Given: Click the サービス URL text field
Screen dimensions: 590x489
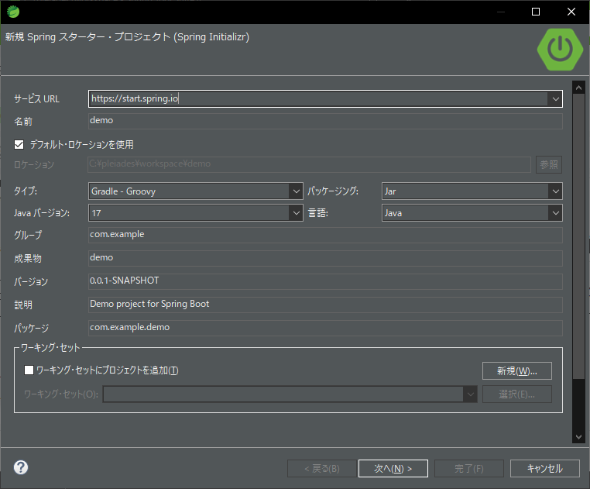Looking at the screenshot, I should point(318,98).
